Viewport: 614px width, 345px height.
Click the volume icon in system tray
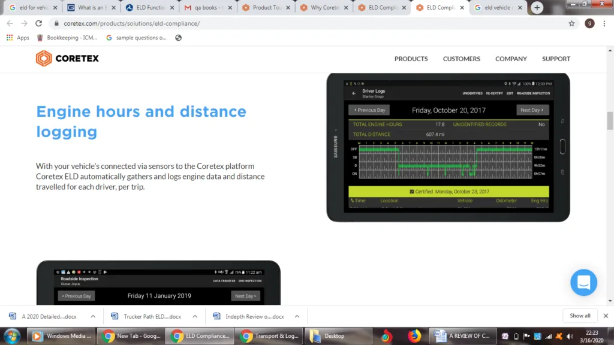pos(570,337)
